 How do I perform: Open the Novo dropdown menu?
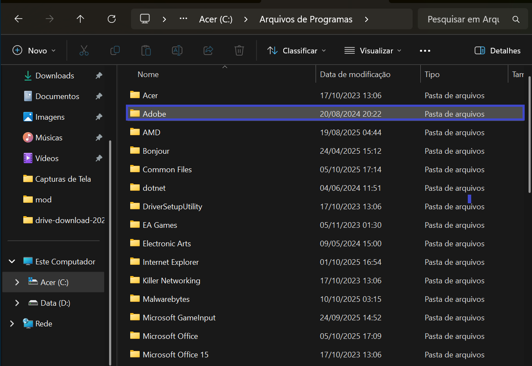point(34,51)
